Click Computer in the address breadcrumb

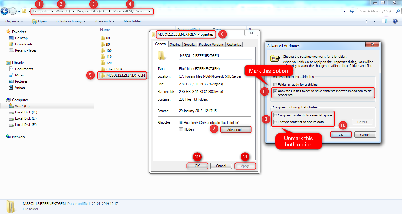(x=41, y=11)
